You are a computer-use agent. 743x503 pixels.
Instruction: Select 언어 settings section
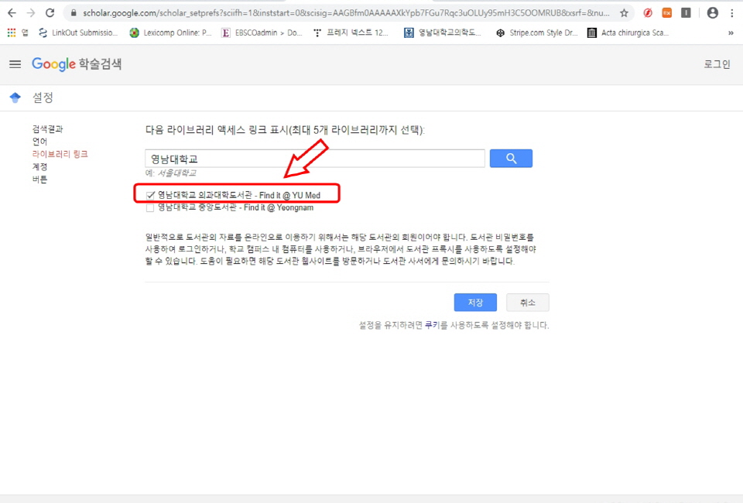[39, 141]
